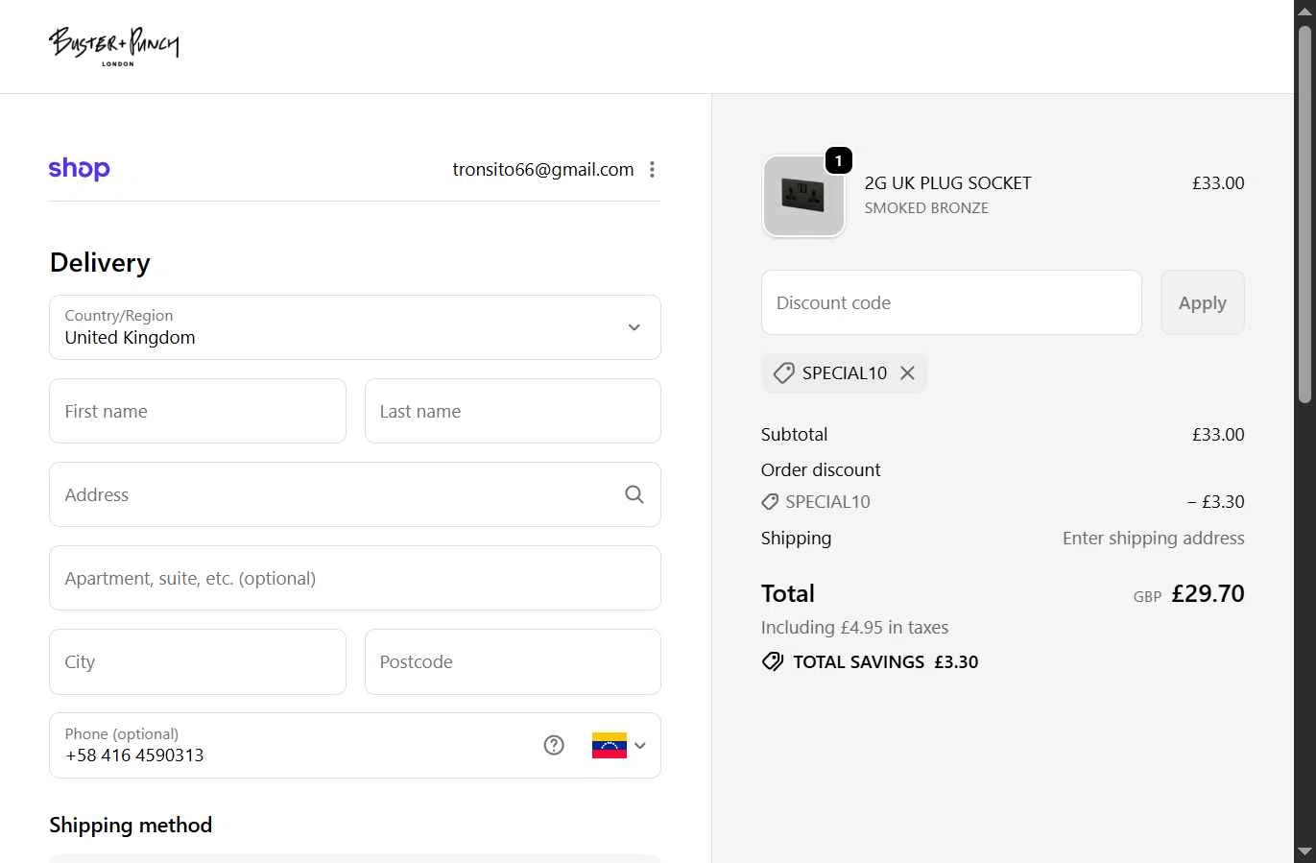Focus the Apartment, suite field
The height and width of the screenshot is (863, 1316).
tap(355, 578)
